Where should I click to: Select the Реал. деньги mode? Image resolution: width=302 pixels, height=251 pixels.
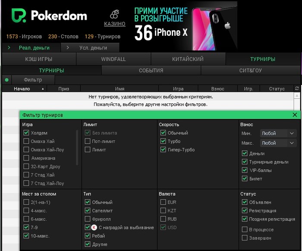pos(31,48)
